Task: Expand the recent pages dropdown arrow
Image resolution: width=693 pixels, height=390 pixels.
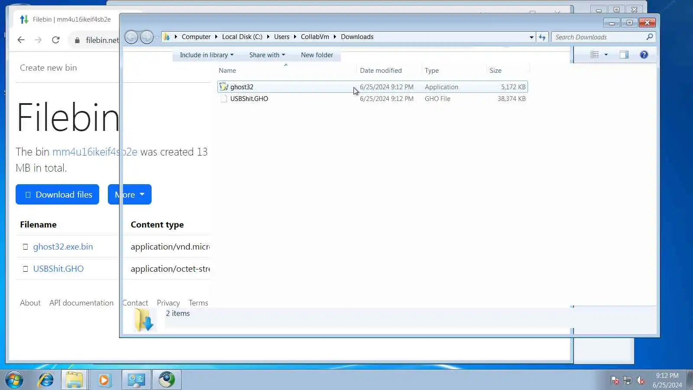Action: (157, 37)
